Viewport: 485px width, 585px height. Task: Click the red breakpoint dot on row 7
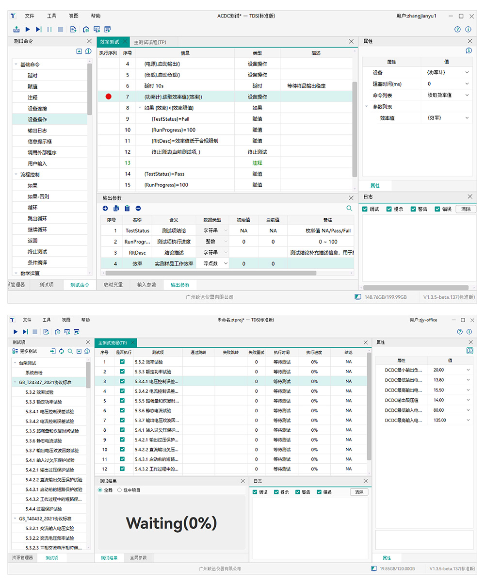[x=108, y=97]
